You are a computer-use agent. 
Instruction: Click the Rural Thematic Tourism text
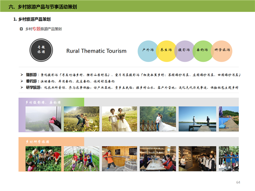pyautogui.click(x=96, y=51)
